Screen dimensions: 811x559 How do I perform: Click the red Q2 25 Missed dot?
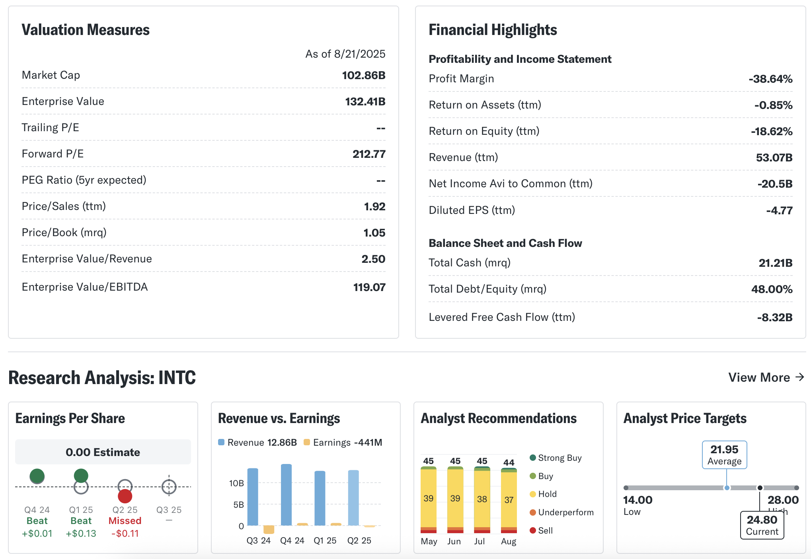coord(125,496)
